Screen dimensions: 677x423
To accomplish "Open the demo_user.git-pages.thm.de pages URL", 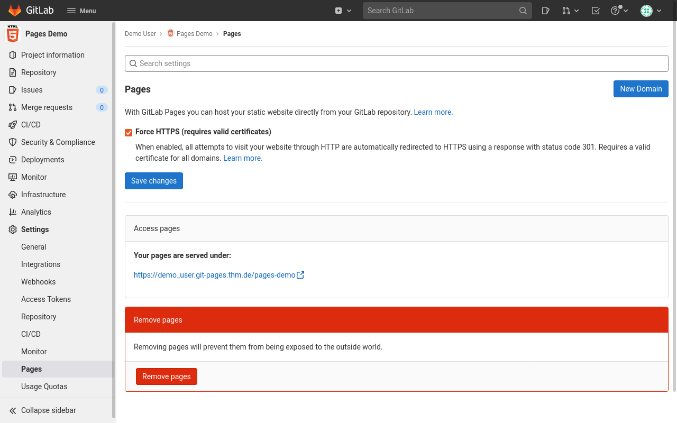I will tap(214, 275).
